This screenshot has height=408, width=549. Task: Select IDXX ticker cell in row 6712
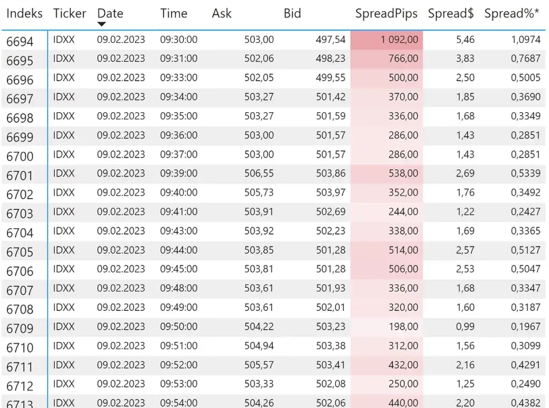(x=64, y=384)
